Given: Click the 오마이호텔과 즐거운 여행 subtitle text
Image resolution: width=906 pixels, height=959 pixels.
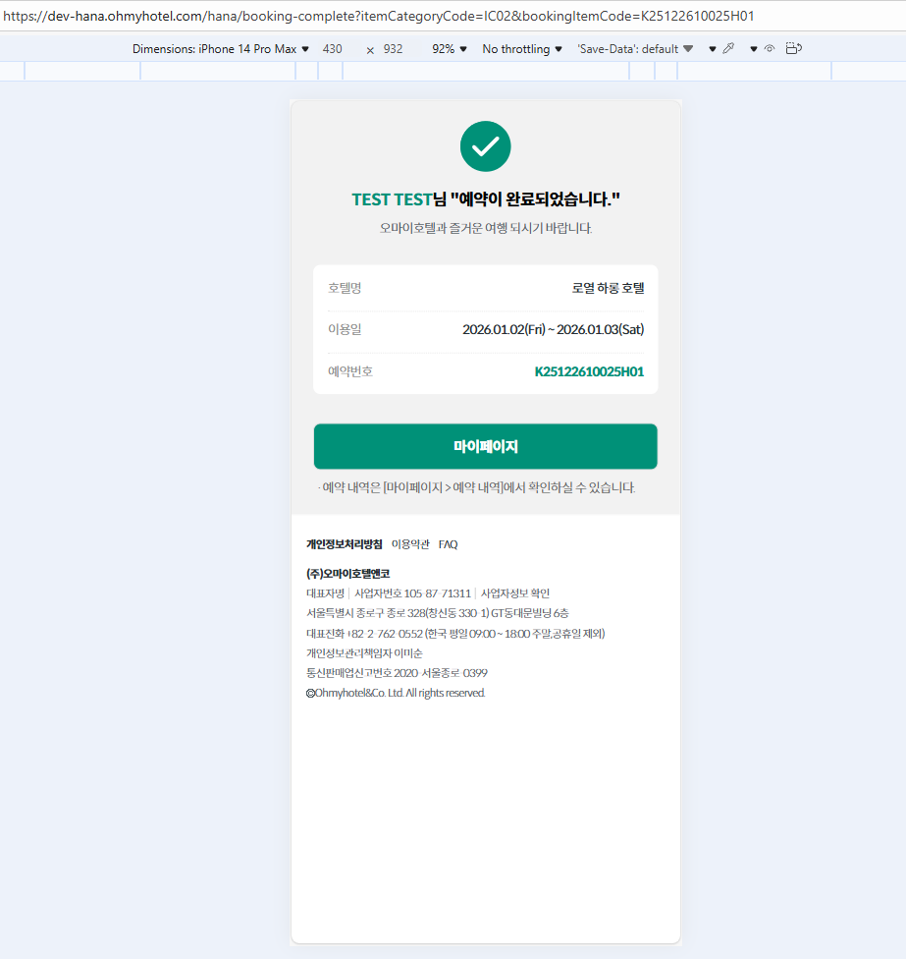Looking at the screenshot, I should 486,228.
